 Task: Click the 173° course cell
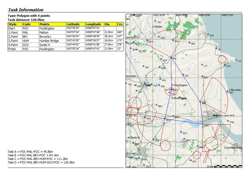120,40
